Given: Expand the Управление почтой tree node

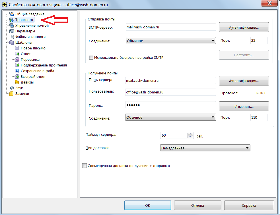Looking at the screenshot, I should point(7,26).
